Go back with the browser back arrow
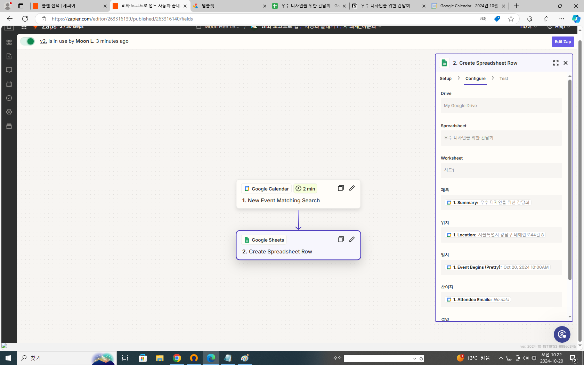 coord(10,19)
